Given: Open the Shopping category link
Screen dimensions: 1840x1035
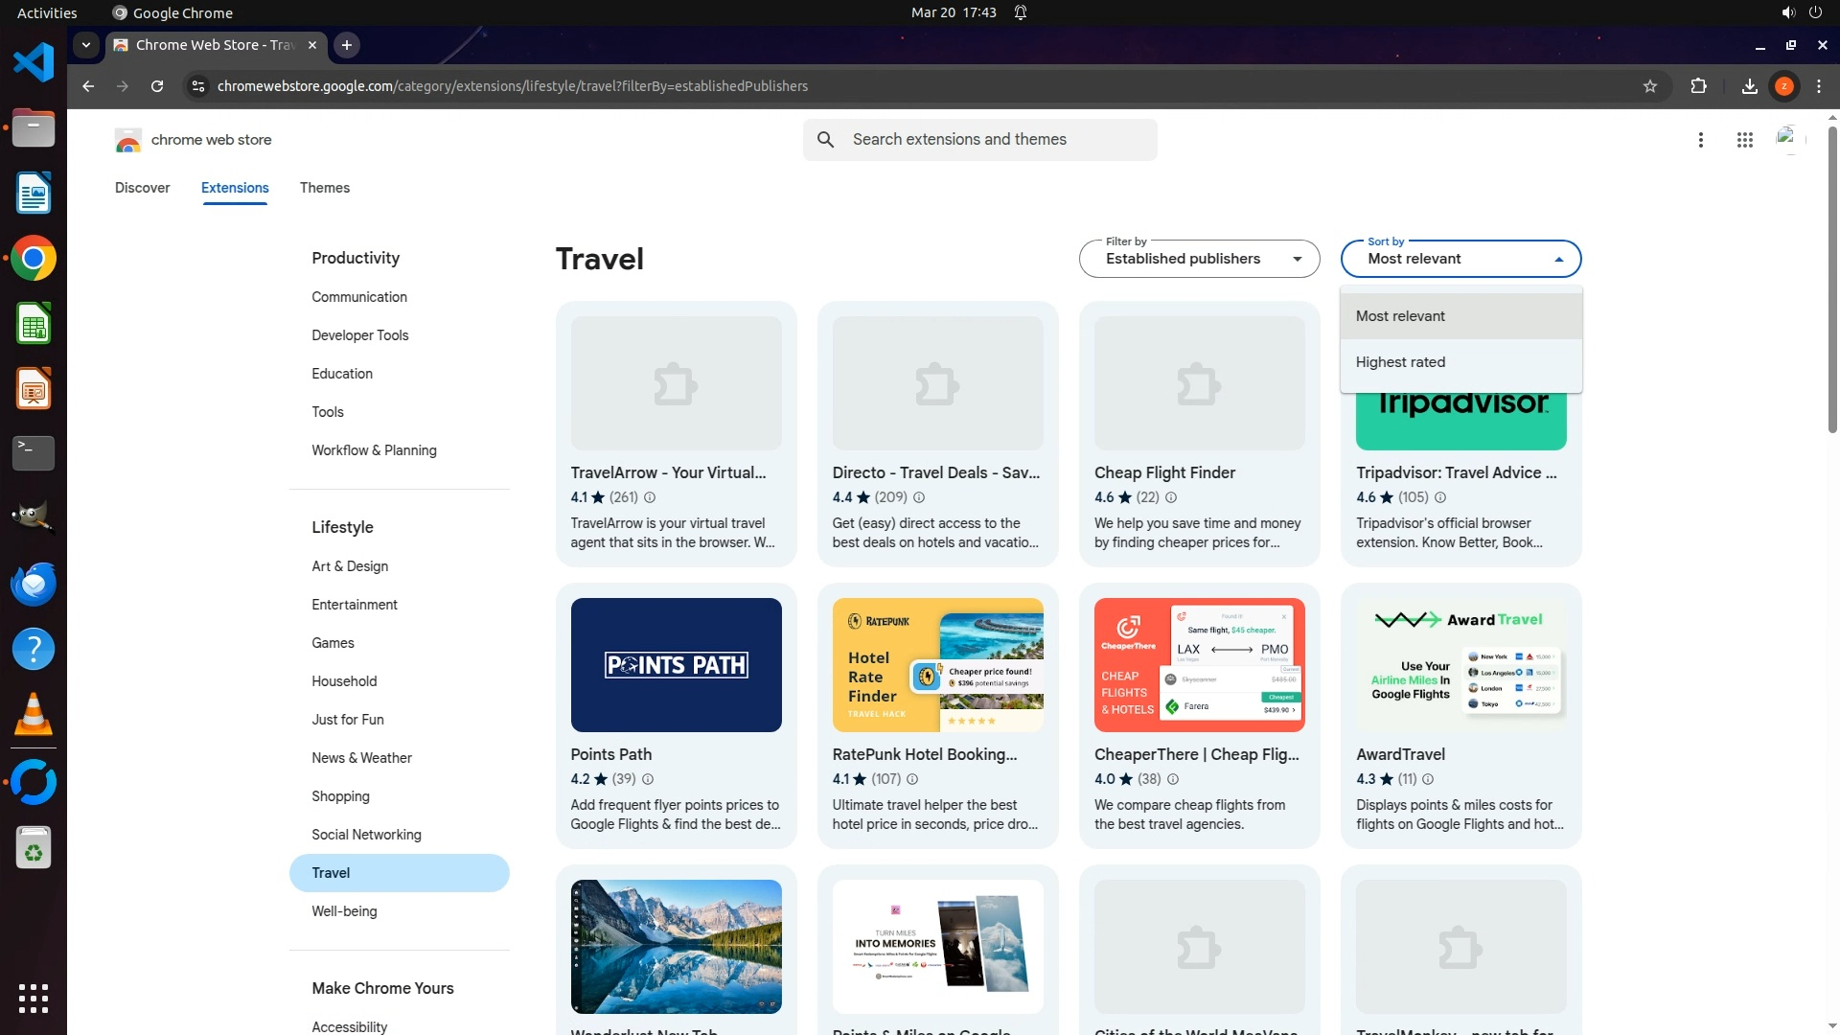Looking at the screenshot, I should pyautogui.click(x=340, y=796).
